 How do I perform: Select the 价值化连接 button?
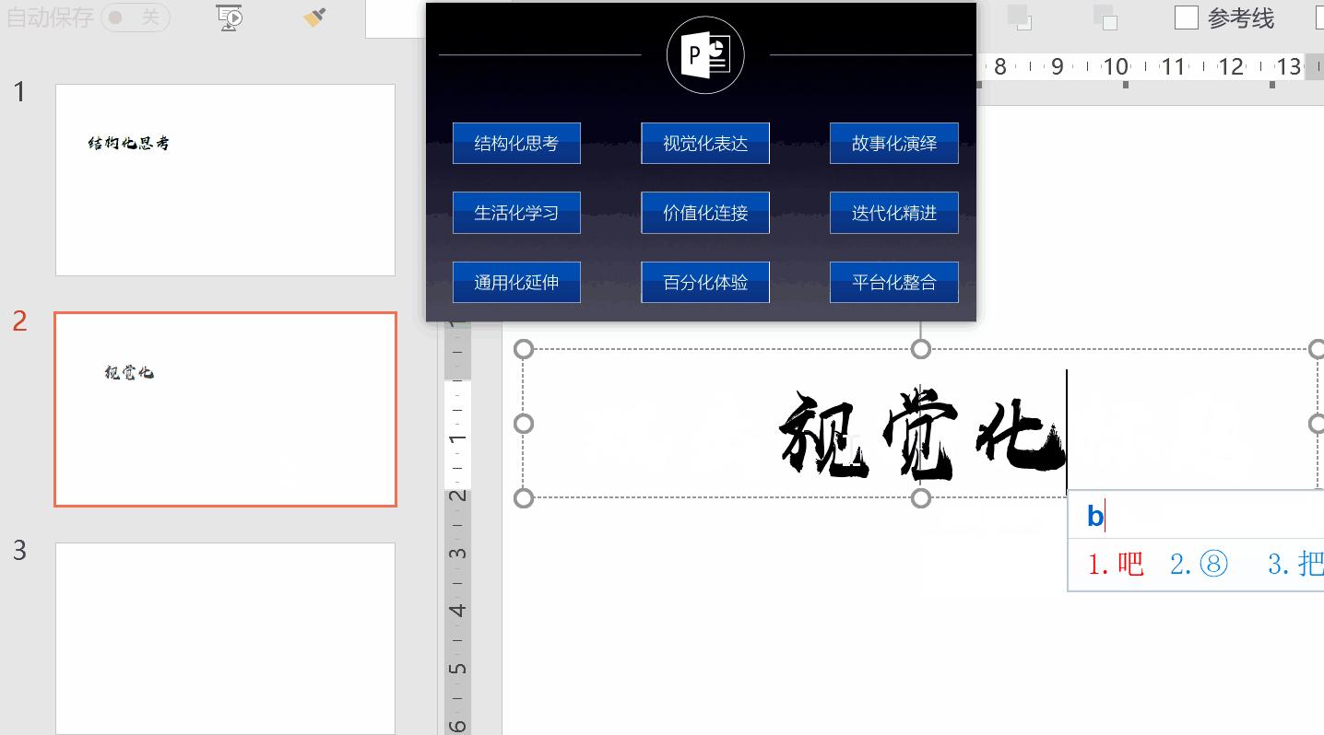point(704,212)
